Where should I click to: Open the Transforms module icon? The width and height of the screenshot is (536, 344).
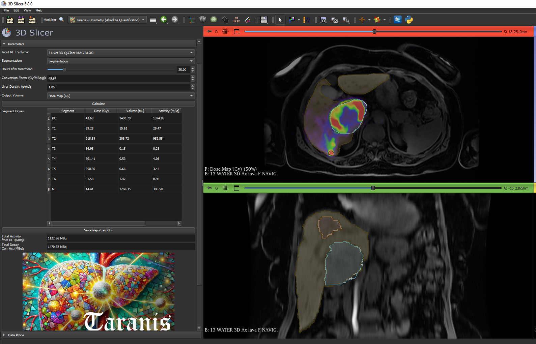(x=225, y=20)
